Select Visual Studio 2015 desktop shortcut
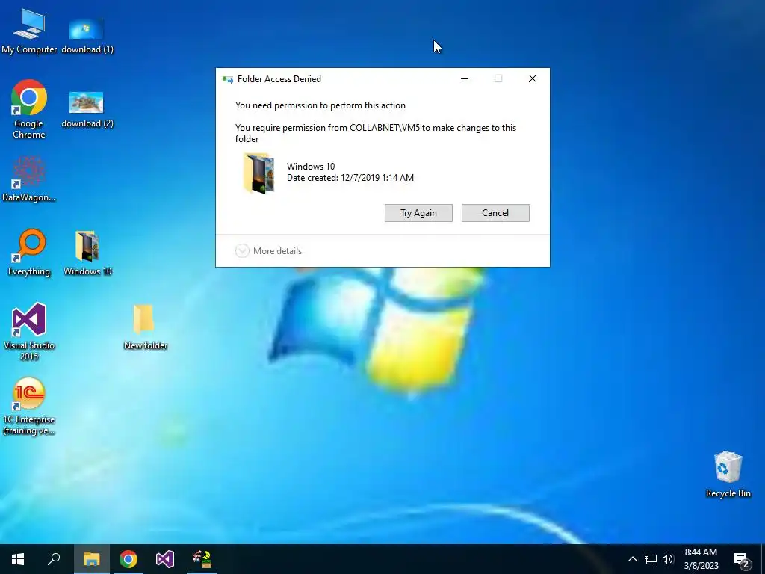This screenshot has height=574, width=765. coord(29,331)
